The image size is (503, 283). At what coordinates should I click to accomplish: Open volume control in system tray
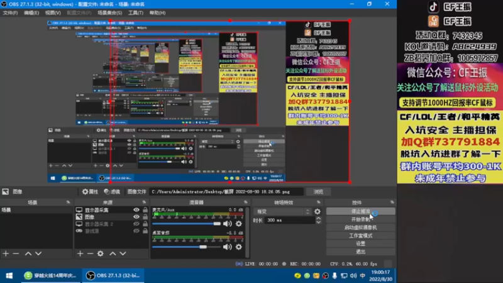(353, 275)
